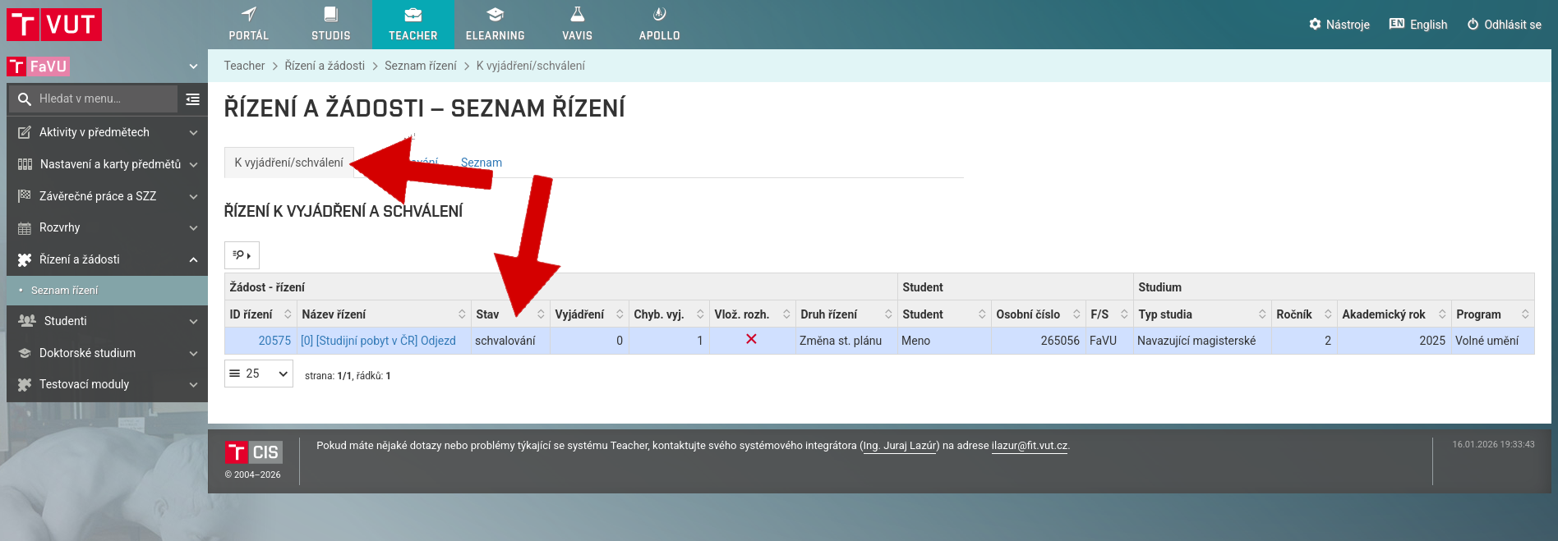
Task: Expand Závěrečné práce a SZZ menu
Action: [x=107, y=196]
